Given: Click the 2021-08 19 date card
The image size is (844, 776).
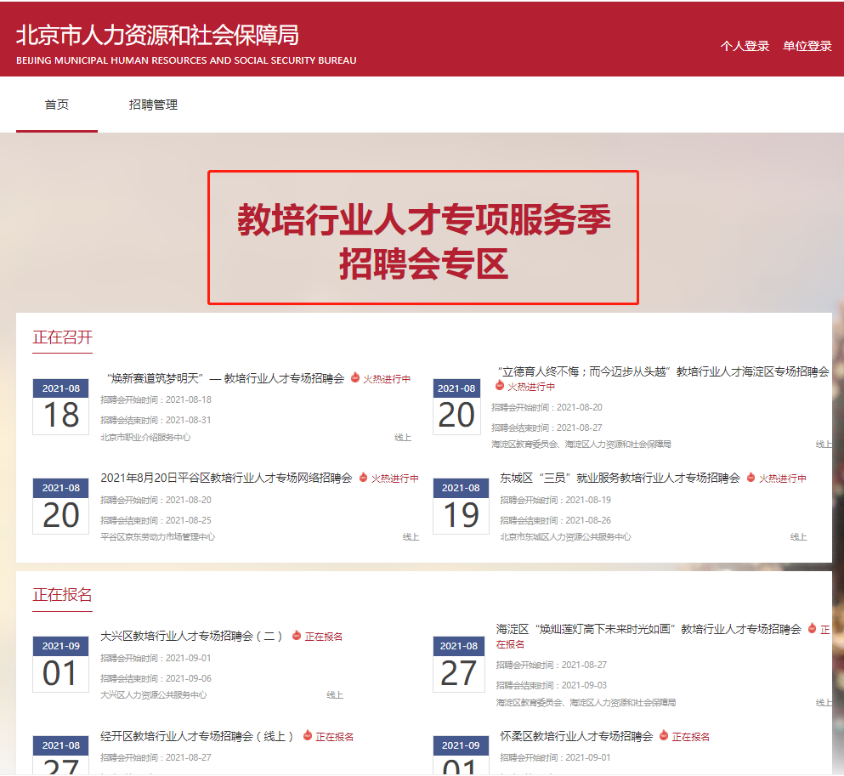Looking at the screenshot, I should (x=461, y=506).
